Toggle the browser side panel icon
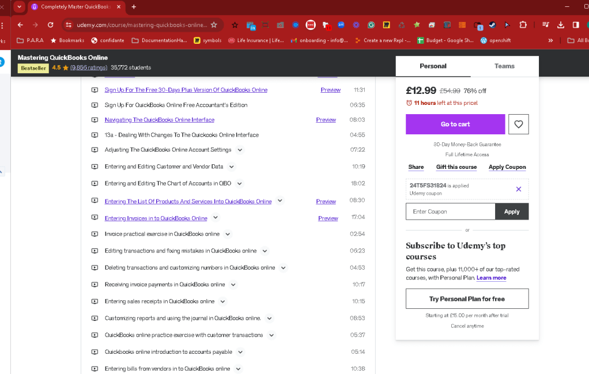The height and width of the screenshot is (374, 589). click(576, 25)
